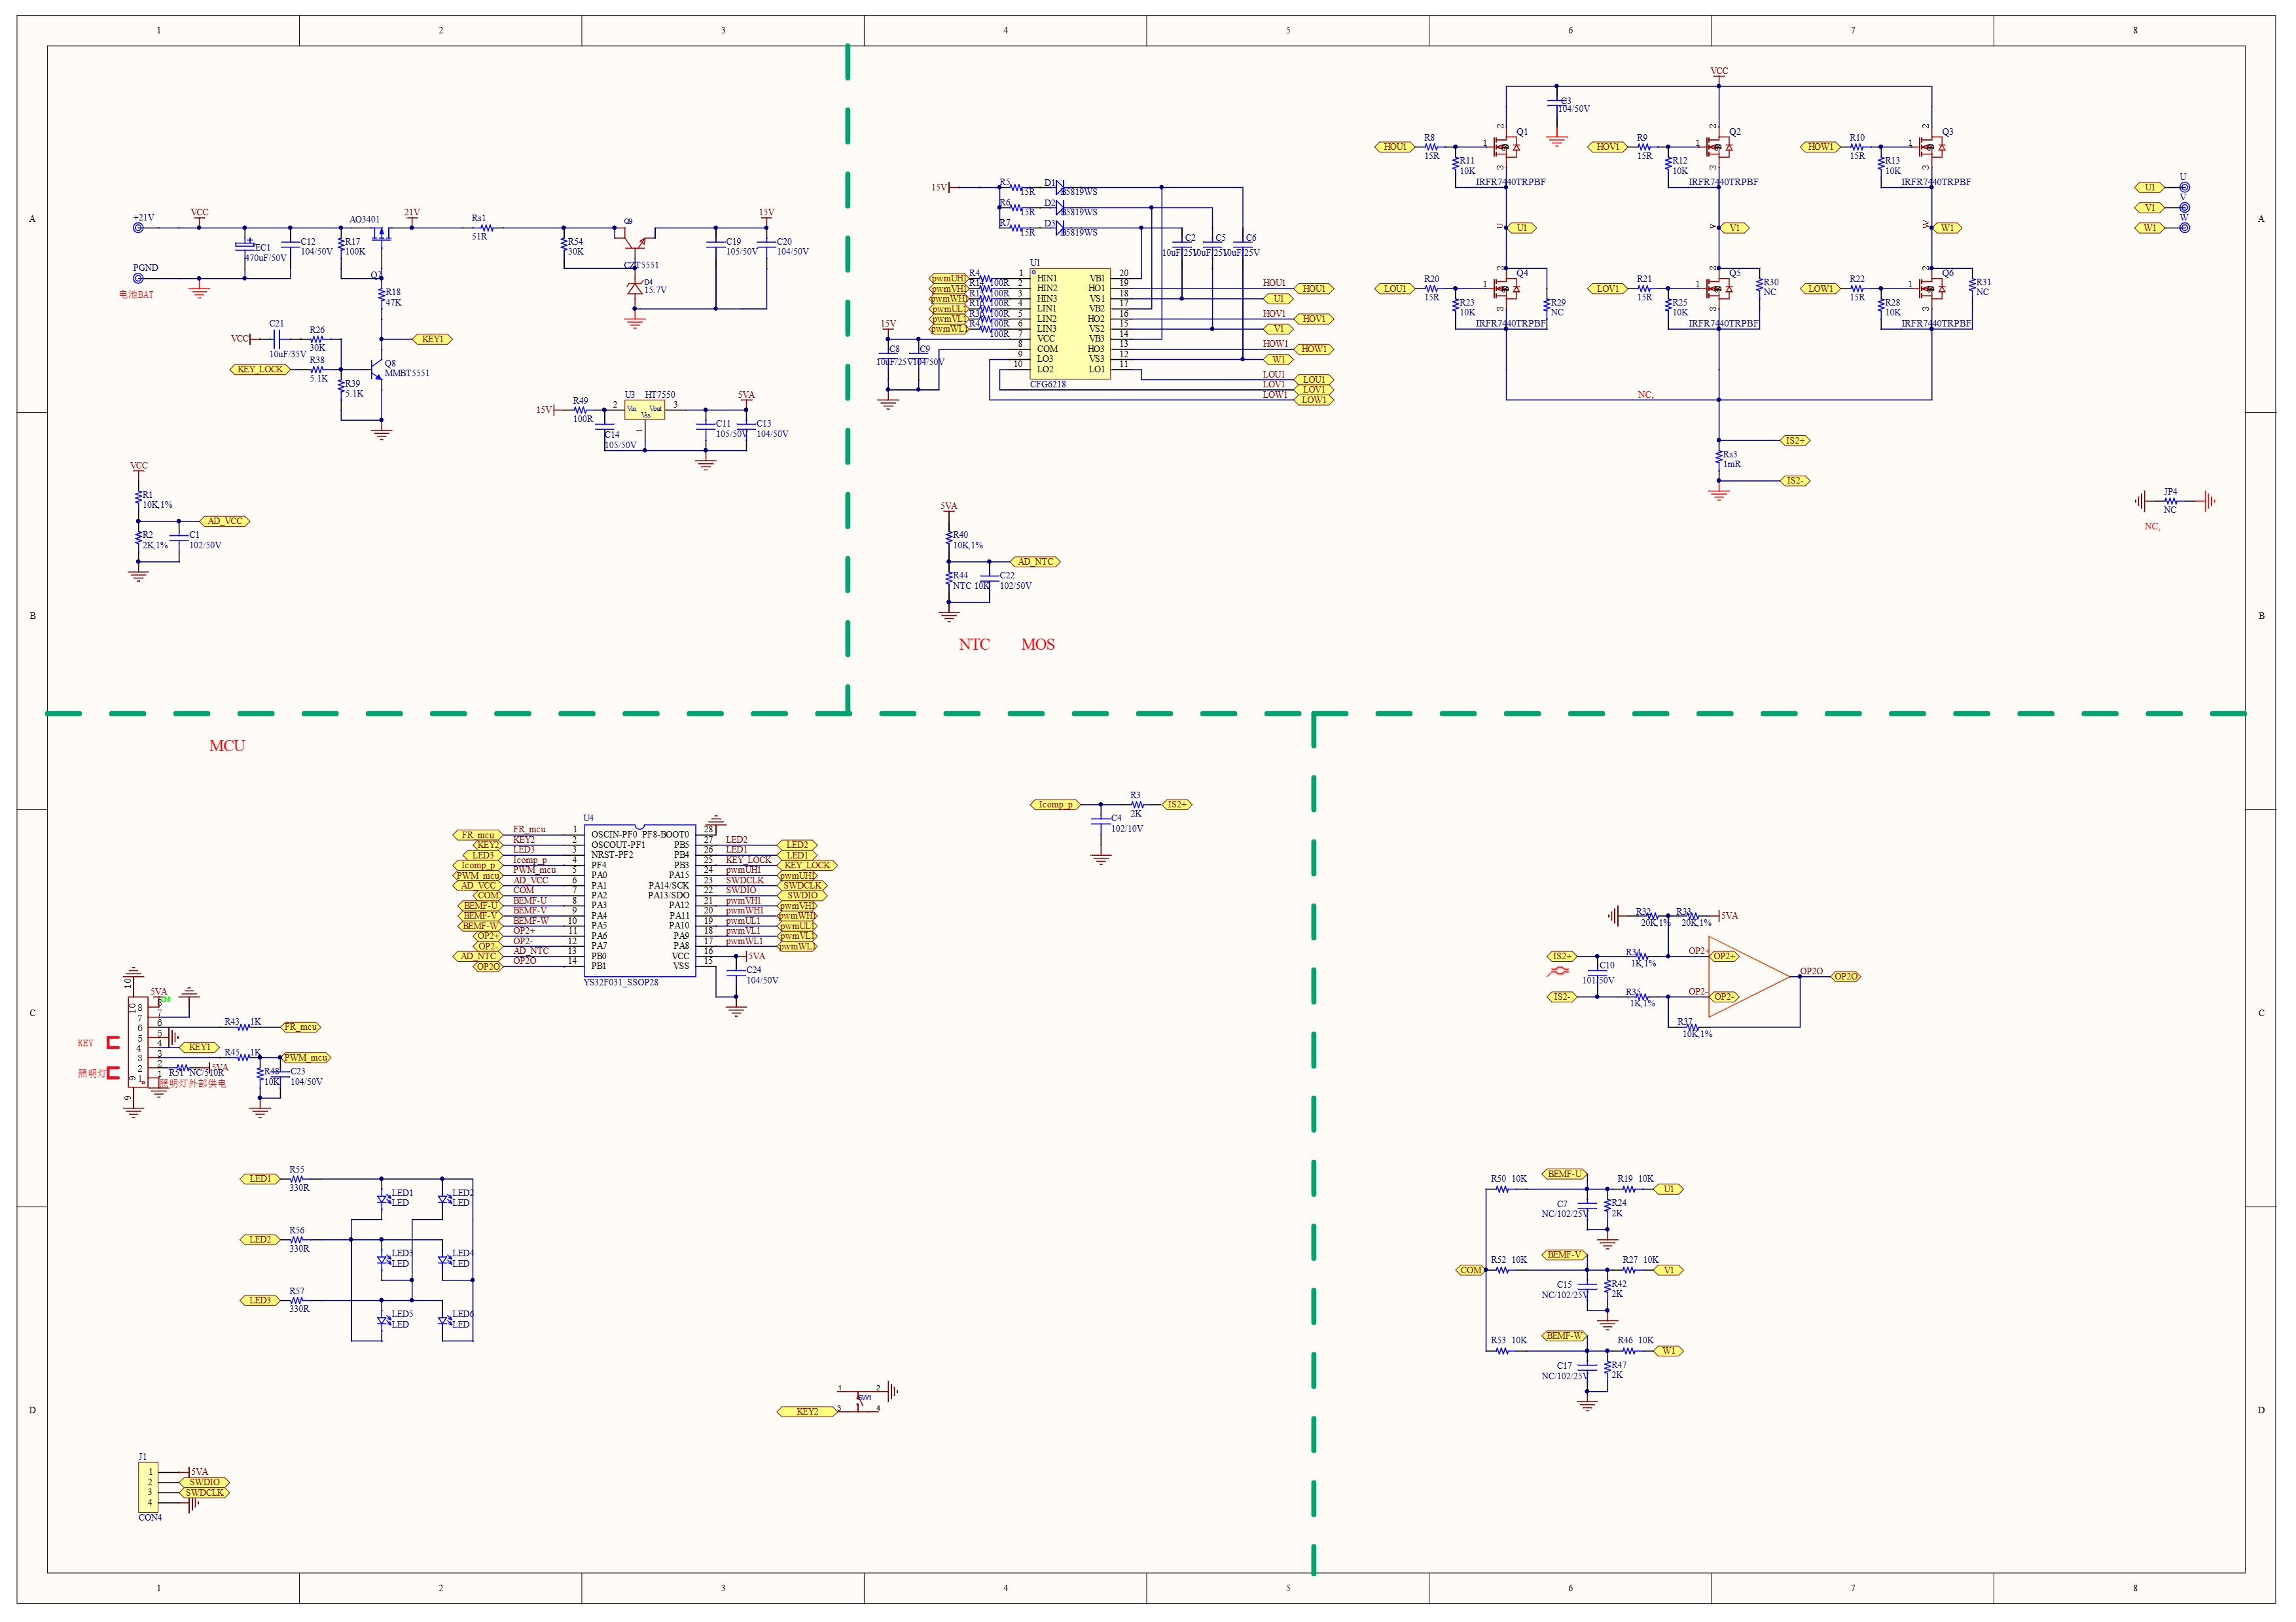2296x1622 pixels.
Task: Select the 'Rs1' resistor label
Action: 479,218
